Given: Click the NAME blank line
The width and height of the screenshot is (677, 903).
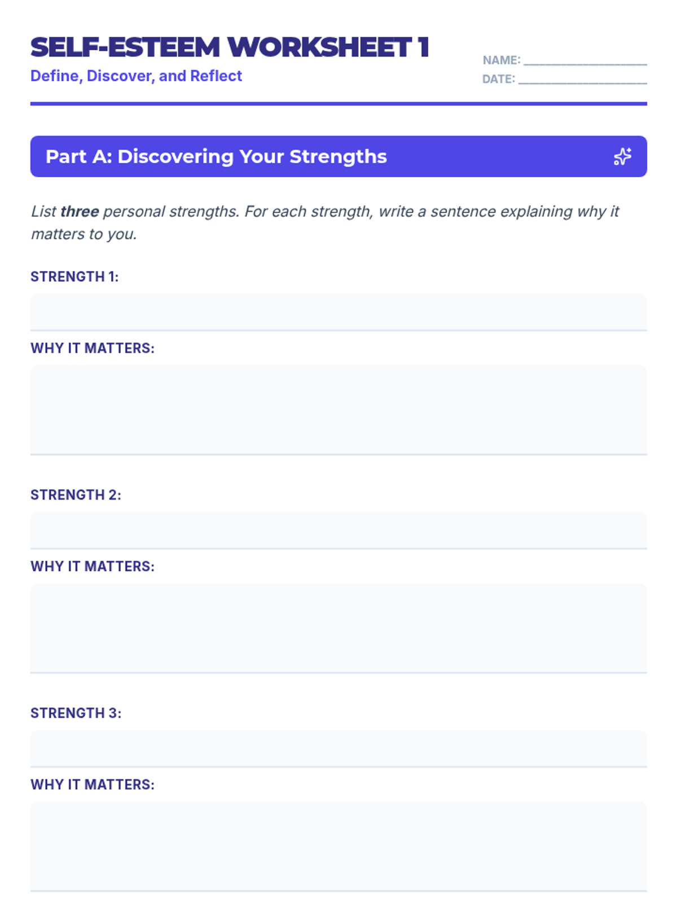Looking at the screenshot, I should pos(584,61).
